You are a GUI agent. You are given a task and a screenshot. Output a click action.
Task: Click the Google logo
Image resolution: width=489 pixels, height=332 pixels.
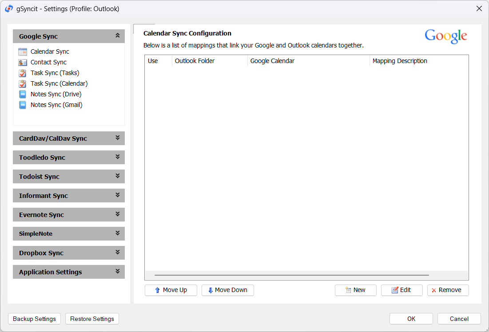tap(445, 36)
